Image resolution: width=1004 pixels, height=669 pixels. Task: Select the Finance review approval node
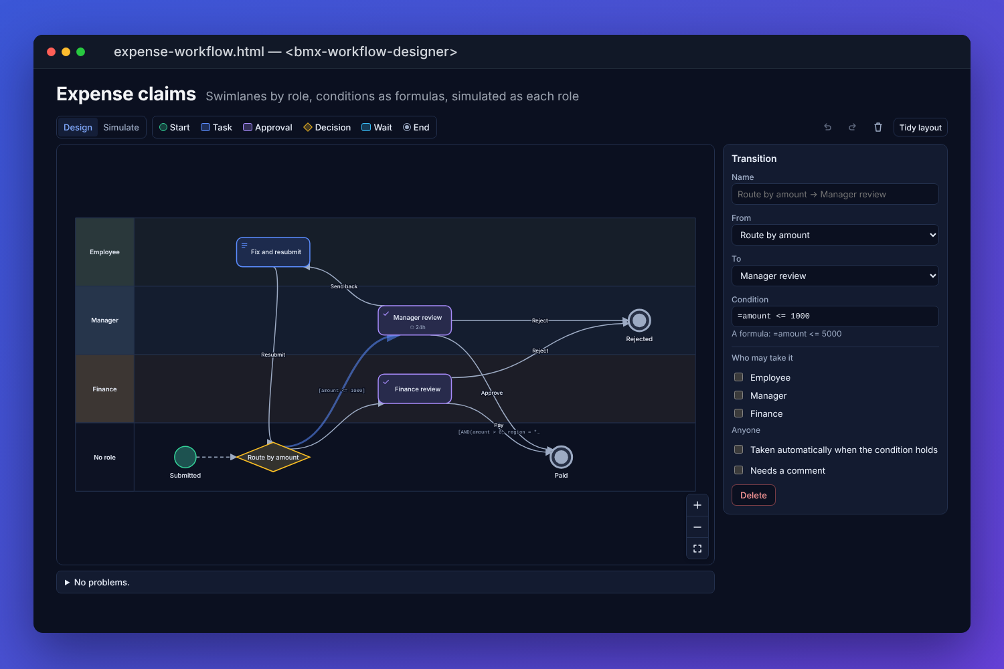point(415,389)
